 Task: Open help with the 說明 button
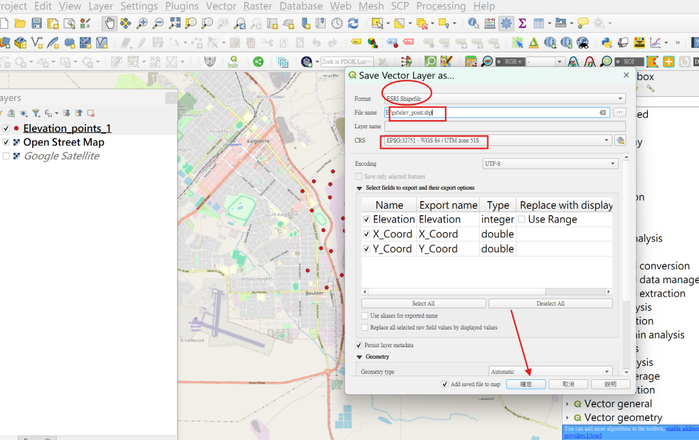(x=610, y=384)
